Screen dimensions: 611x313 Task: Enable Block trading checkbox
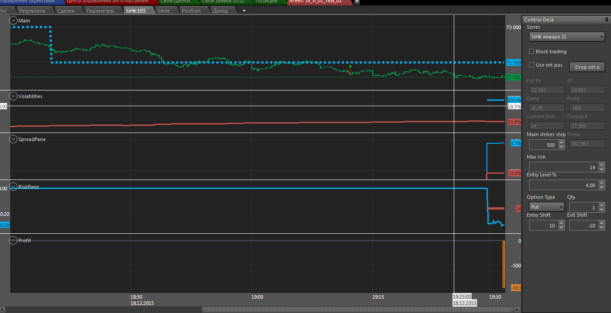coord(532,51)
